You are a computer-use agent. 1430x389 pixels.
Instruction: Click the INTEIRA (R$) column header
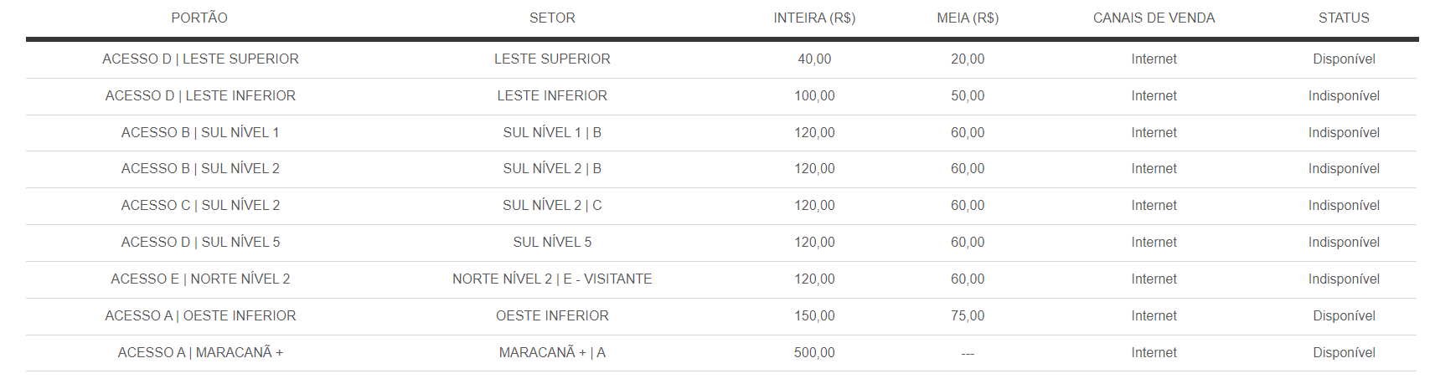coord(814,18)
